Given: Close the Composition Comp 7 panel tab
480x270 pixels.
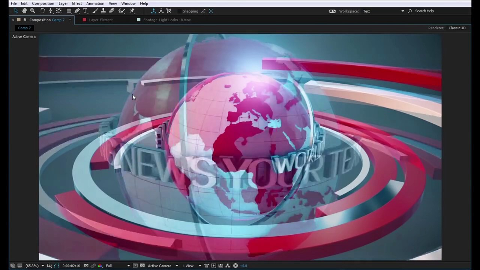Looking at the screenshot, I should click(x=13, y=20).
